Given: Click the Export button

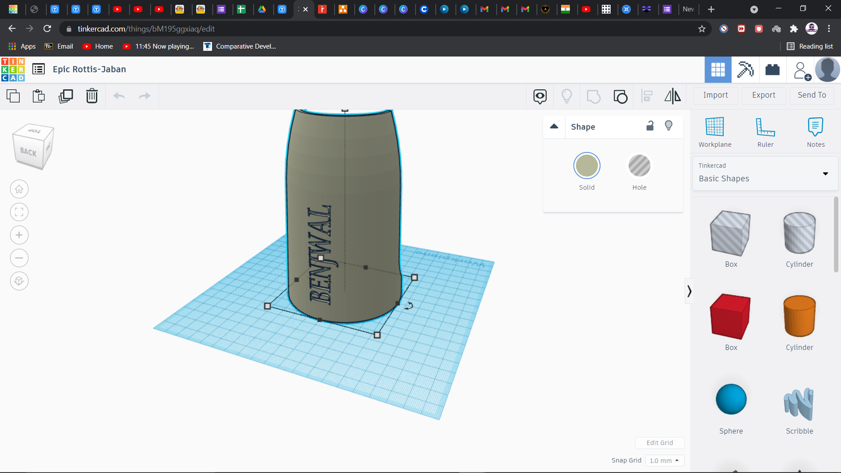Looking at the screenshot, I should [x=763, y=95].
